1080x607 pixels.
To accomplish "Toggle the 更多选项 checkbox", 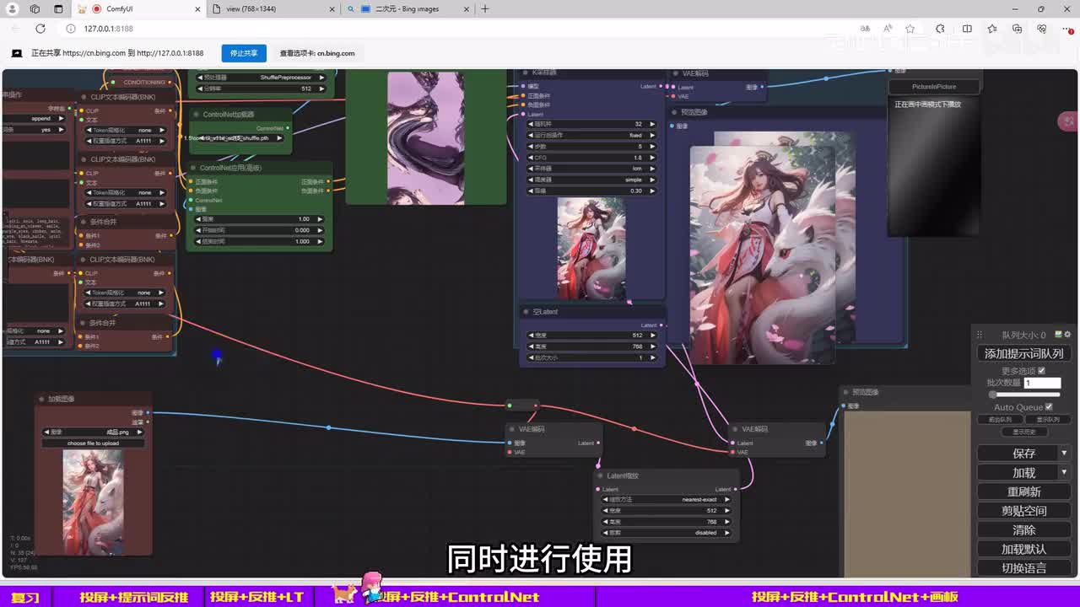I will pyautogui.click(x=1041, y=371).
